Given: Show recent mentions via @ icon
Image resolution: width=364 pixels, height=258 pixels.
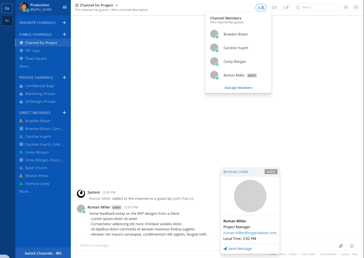Looking at the screenshot, I should pyautogui.click(x=345, y=8).
